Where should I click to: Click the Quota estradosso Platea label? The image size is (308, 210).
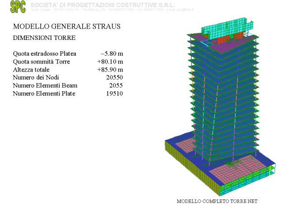(x=44, y=54)
